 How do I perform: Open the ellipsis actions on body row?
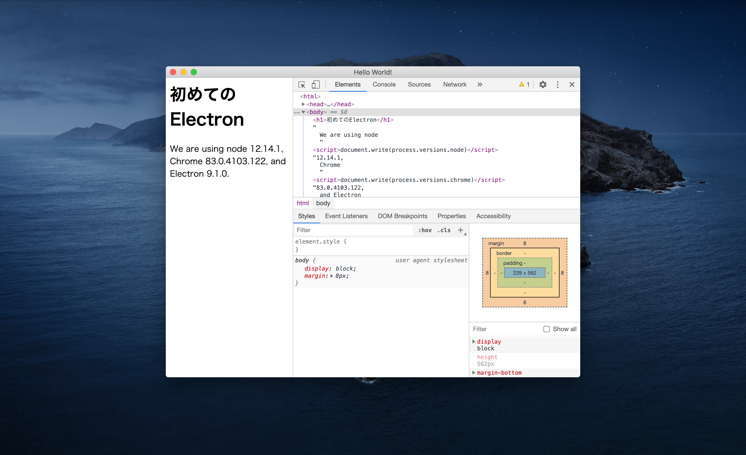coord(297,112)
